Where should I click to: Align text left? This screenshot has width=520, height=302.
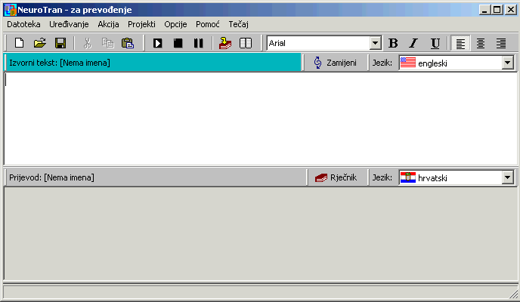[460, 43]
